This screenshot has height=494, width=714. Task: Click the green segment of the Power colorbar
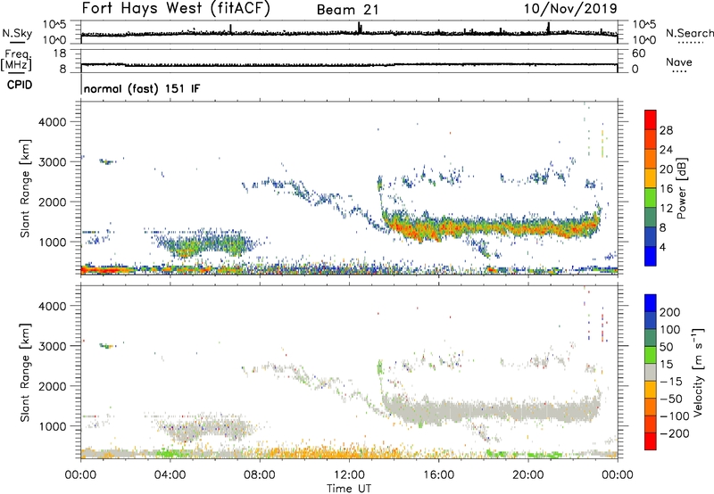coord(651,198)
